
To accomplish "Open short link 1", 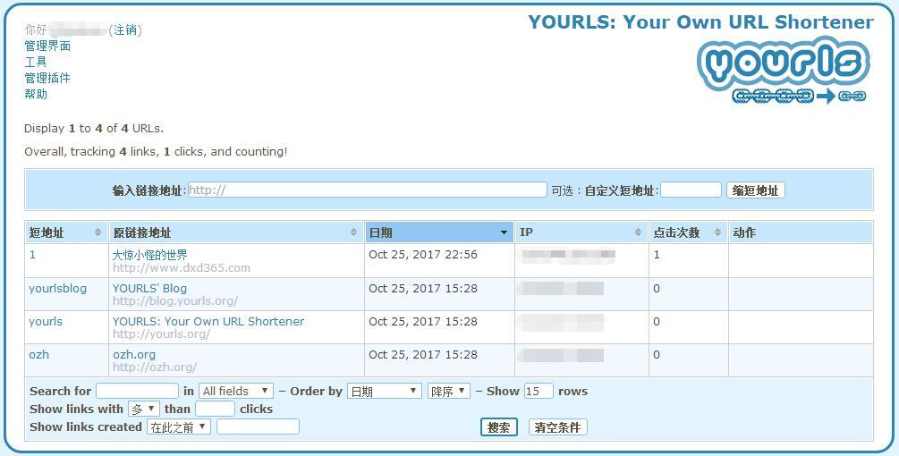I will pos(33,255).
